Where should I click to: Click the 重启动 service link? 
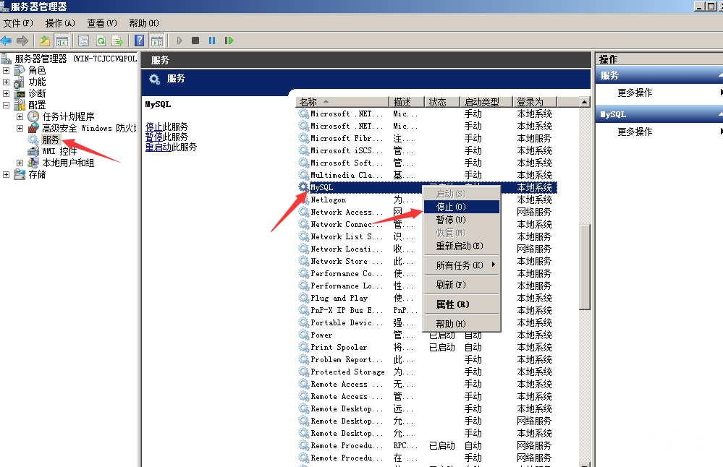(x=159, y=147)
